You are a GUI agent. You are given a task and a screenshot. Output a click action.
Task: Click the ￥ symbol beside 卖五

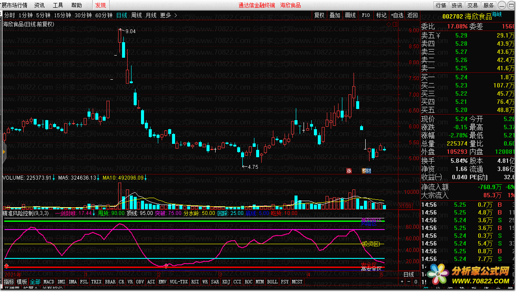click(x=438, y=36)
